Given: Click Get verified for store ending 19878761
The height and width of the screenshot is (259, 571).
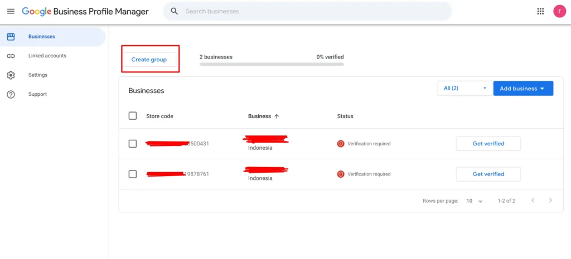Looking at the screenshot, I should pos(488,174).
